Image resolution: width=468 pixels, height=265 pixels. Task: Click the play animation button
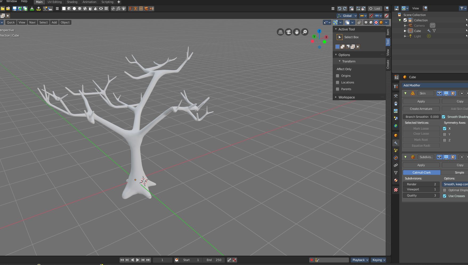[138, 260]
